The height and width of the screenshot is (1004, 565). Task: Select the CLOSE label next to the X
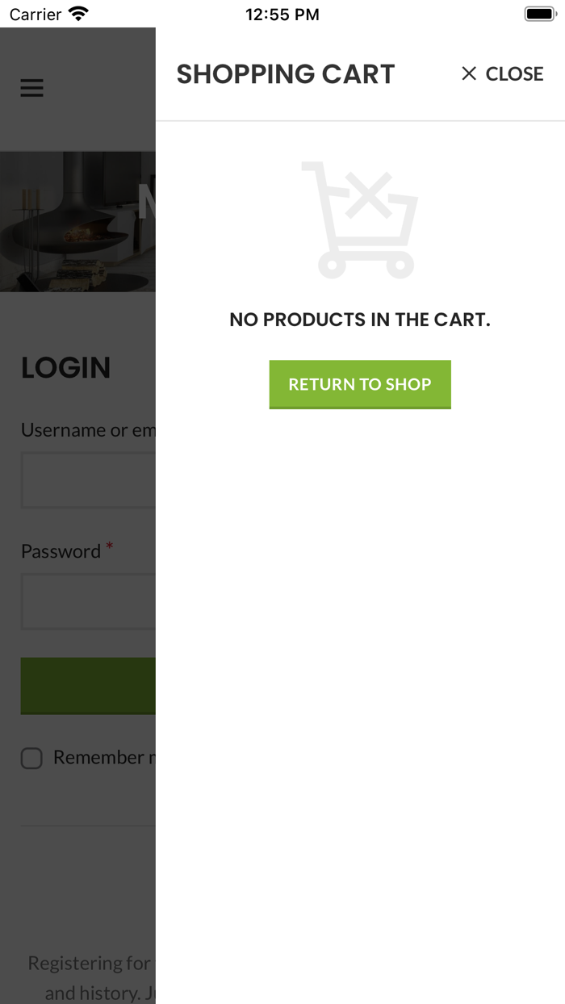514,73
